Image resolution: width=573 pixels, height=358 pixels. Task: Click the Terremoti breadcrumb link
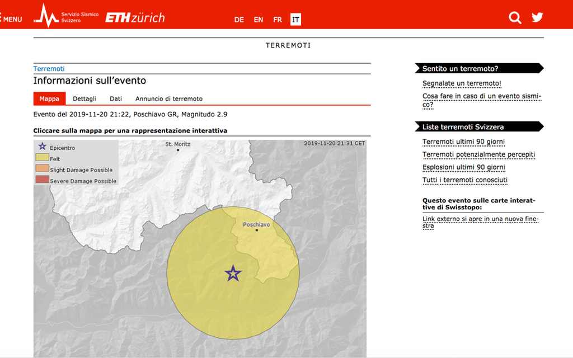pyautogui.click(x=49, y=68)
